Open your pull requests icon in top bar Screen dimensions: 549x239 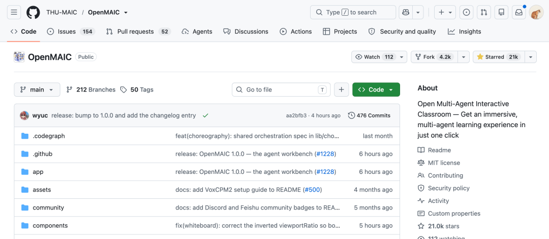coord(484,12)
